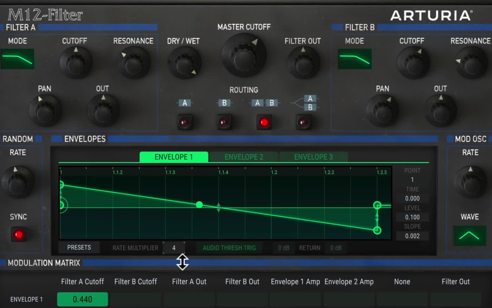Click the 1.2 ruler marker
Image resolution: width=492 pixels, height=308 pixels.
(274, 172)
